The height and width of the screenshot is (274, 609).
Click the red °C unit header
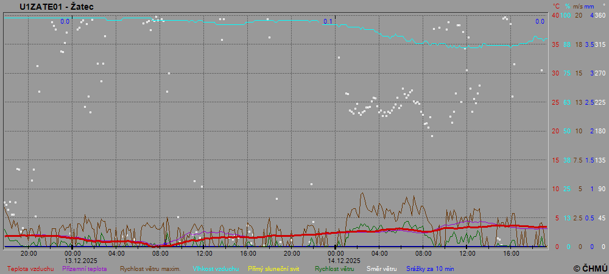click(556, 5)
